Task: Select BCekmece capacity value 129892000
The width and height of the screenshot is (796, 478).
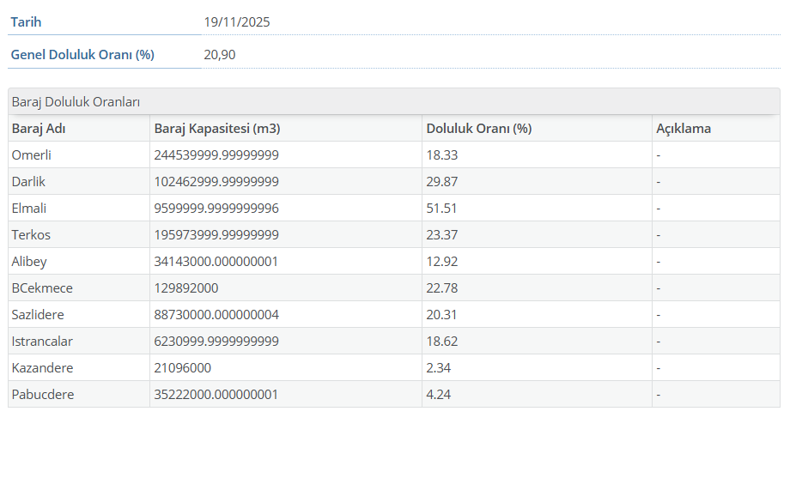Action: (x=186, y=288)
